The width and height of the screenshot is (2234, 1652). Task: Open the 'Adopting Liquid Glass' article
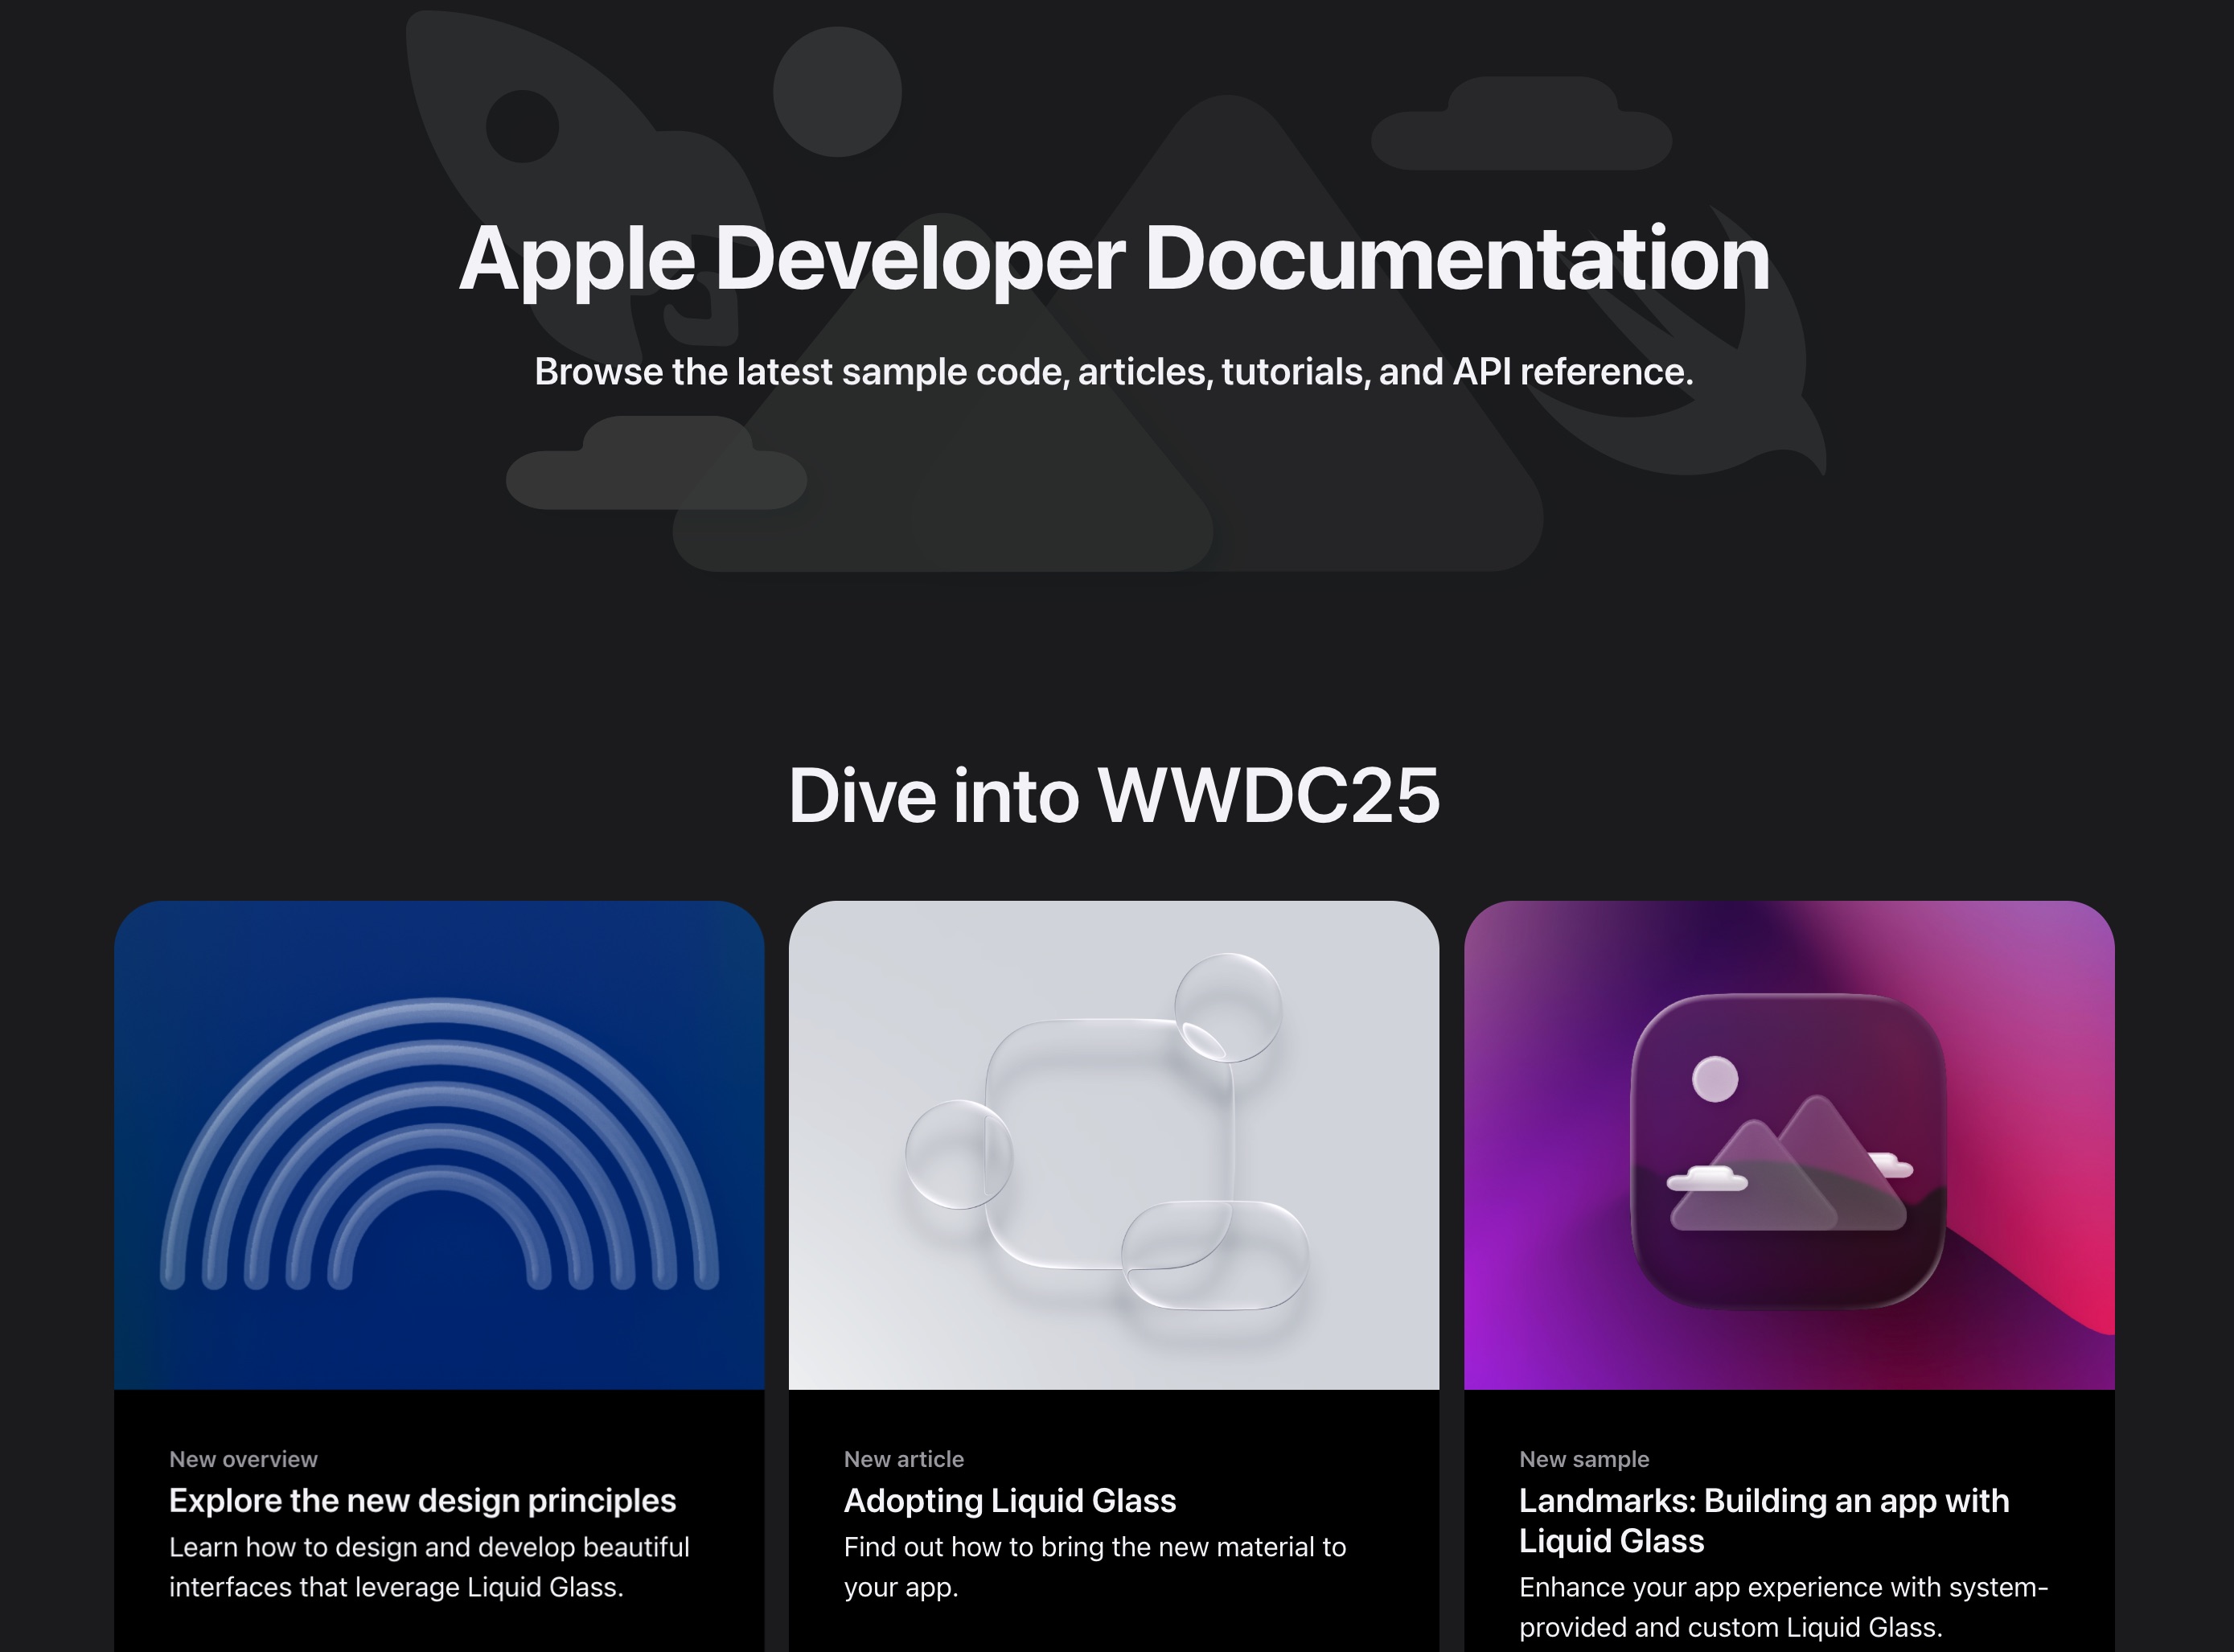1010,1500
